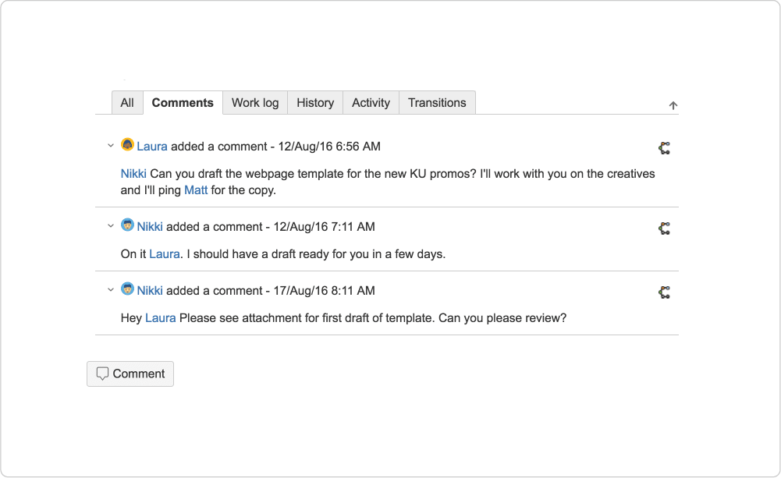The image size is (781, 478).
Task: Click share icon on Nikki's 7:11 AM comment
Action: tap(664, 228)
